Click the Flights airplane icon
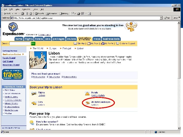183x137 pixels. 34,93
